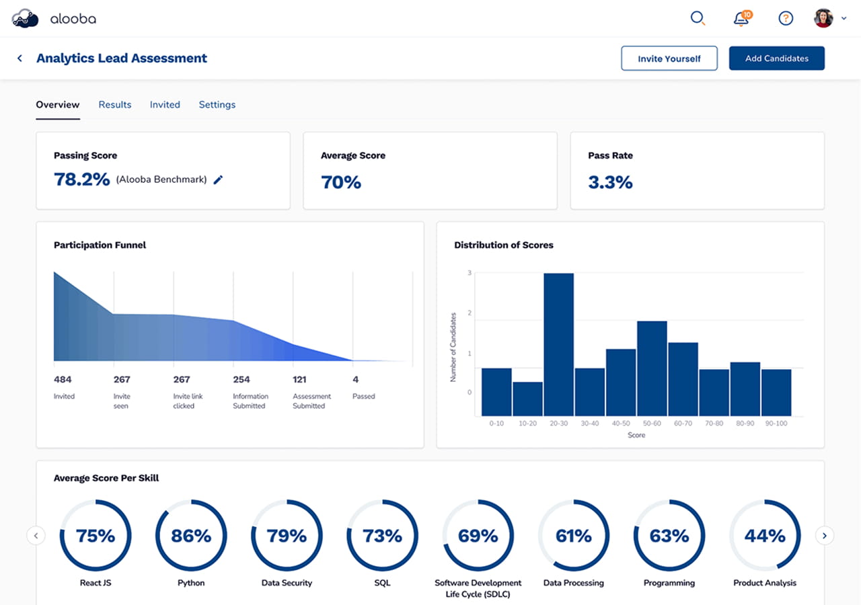
Task: Select the SQL 73% score ring
Action: (382, 536)
